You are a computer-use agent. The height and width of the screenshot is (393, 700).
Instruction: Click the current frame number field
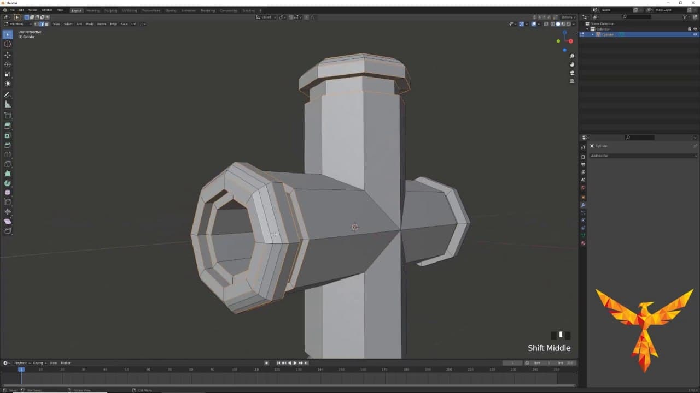[x=512, y=363]
